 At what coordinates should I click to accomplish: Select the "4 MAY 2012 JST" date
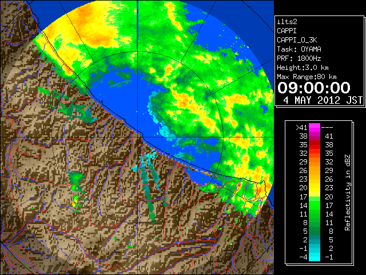coord(323,100)
